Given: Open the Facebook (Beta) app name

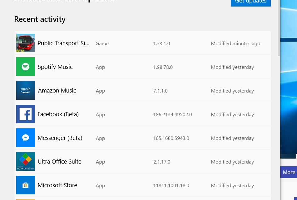Looking at the screenshot, I should pos(58,114).
